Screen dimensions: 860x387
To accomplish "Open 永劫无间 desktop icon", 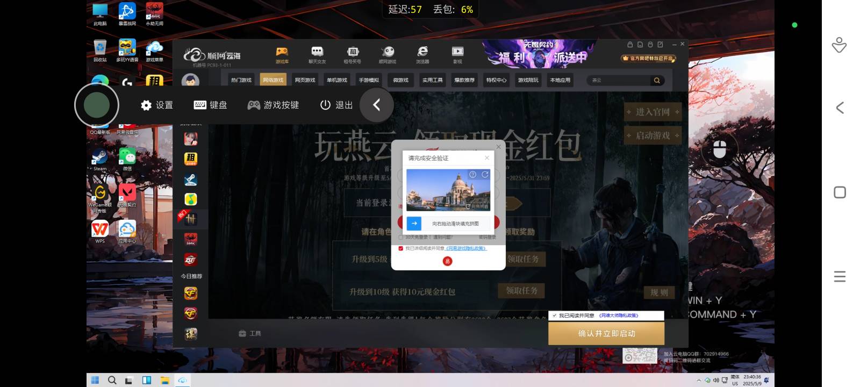I will [x=154, y=15].
